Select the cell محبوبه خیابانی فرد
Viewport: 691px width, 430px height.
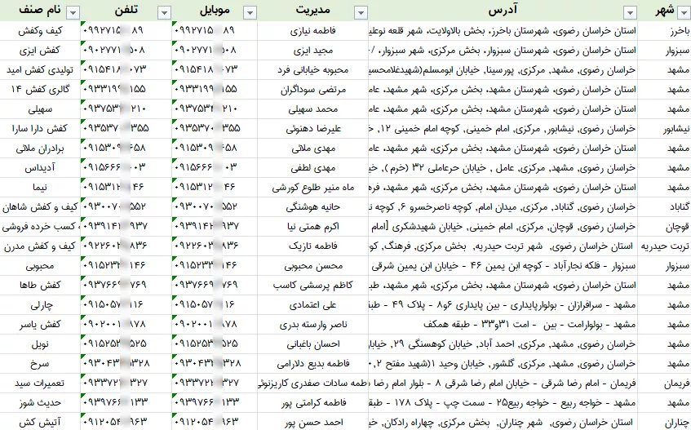[313, 70]
